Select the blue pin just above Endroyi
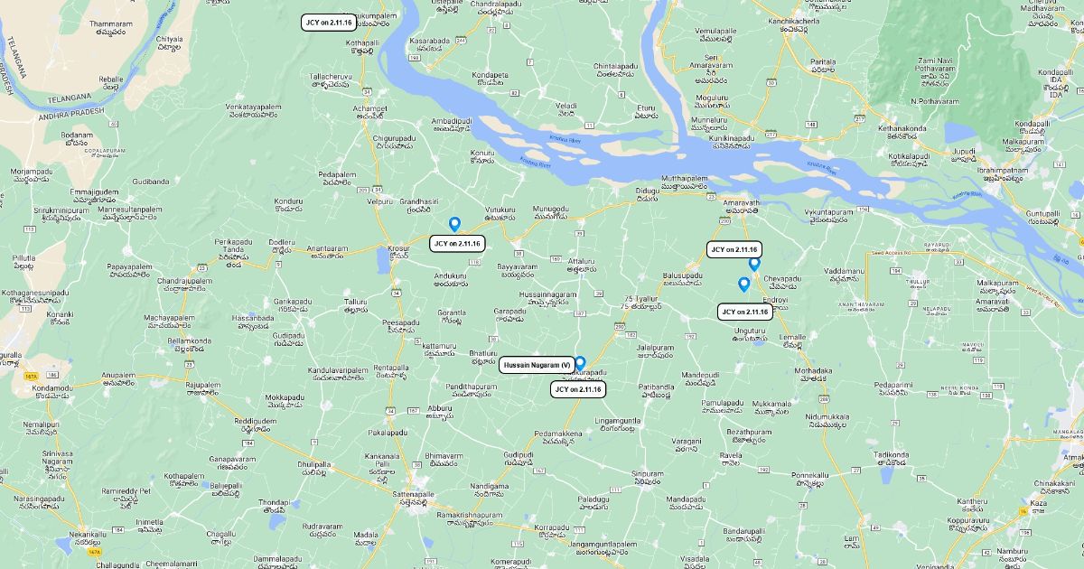This screenshot has height=569, width=1084. coord(743,284)
